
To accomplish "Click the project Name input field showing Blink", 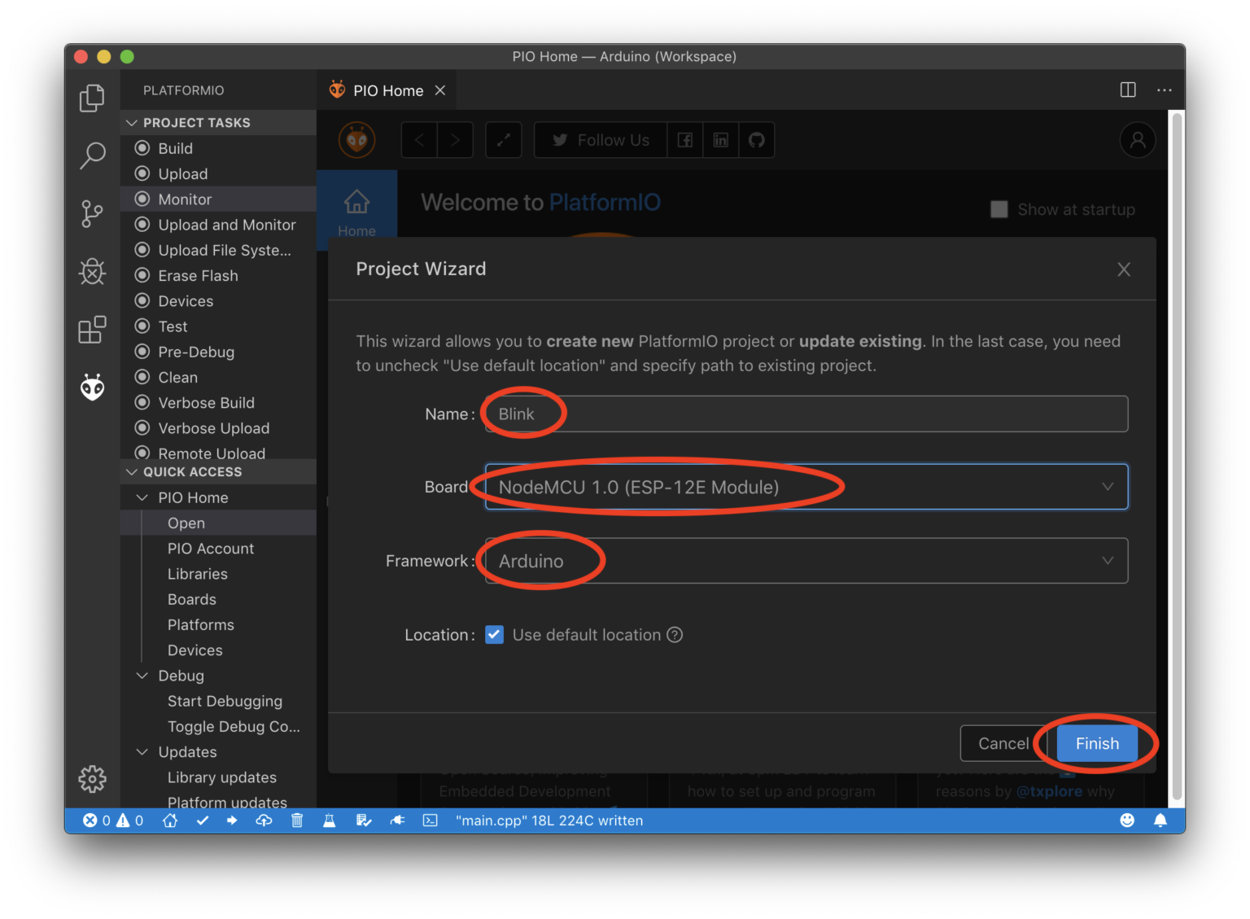I will 806,414.
